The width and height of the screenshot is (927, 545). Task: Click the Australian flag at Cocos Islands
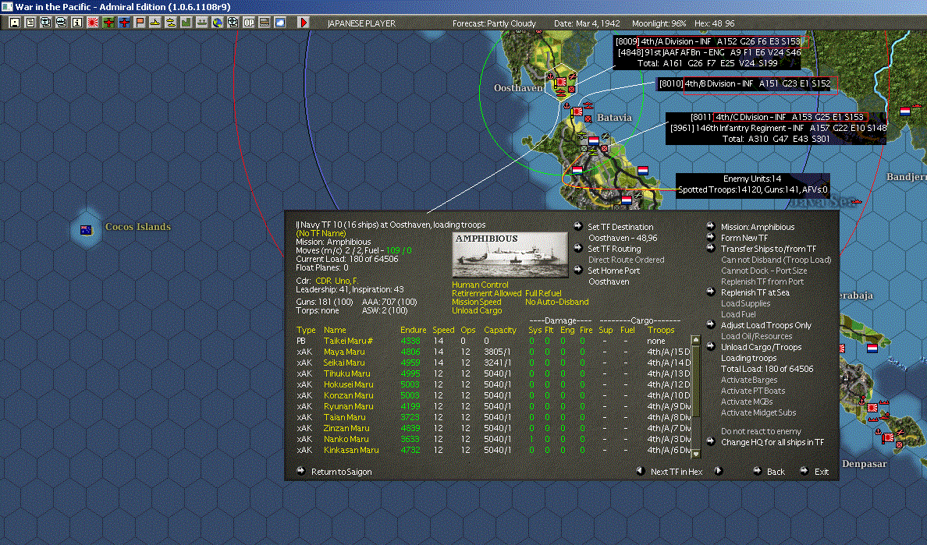[87, 230]
